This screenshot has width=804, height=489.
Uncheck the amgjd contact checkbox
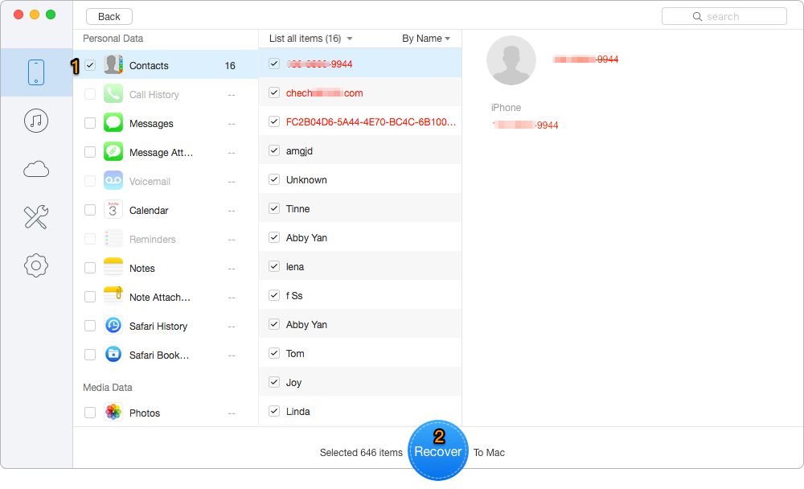(274, 150)
